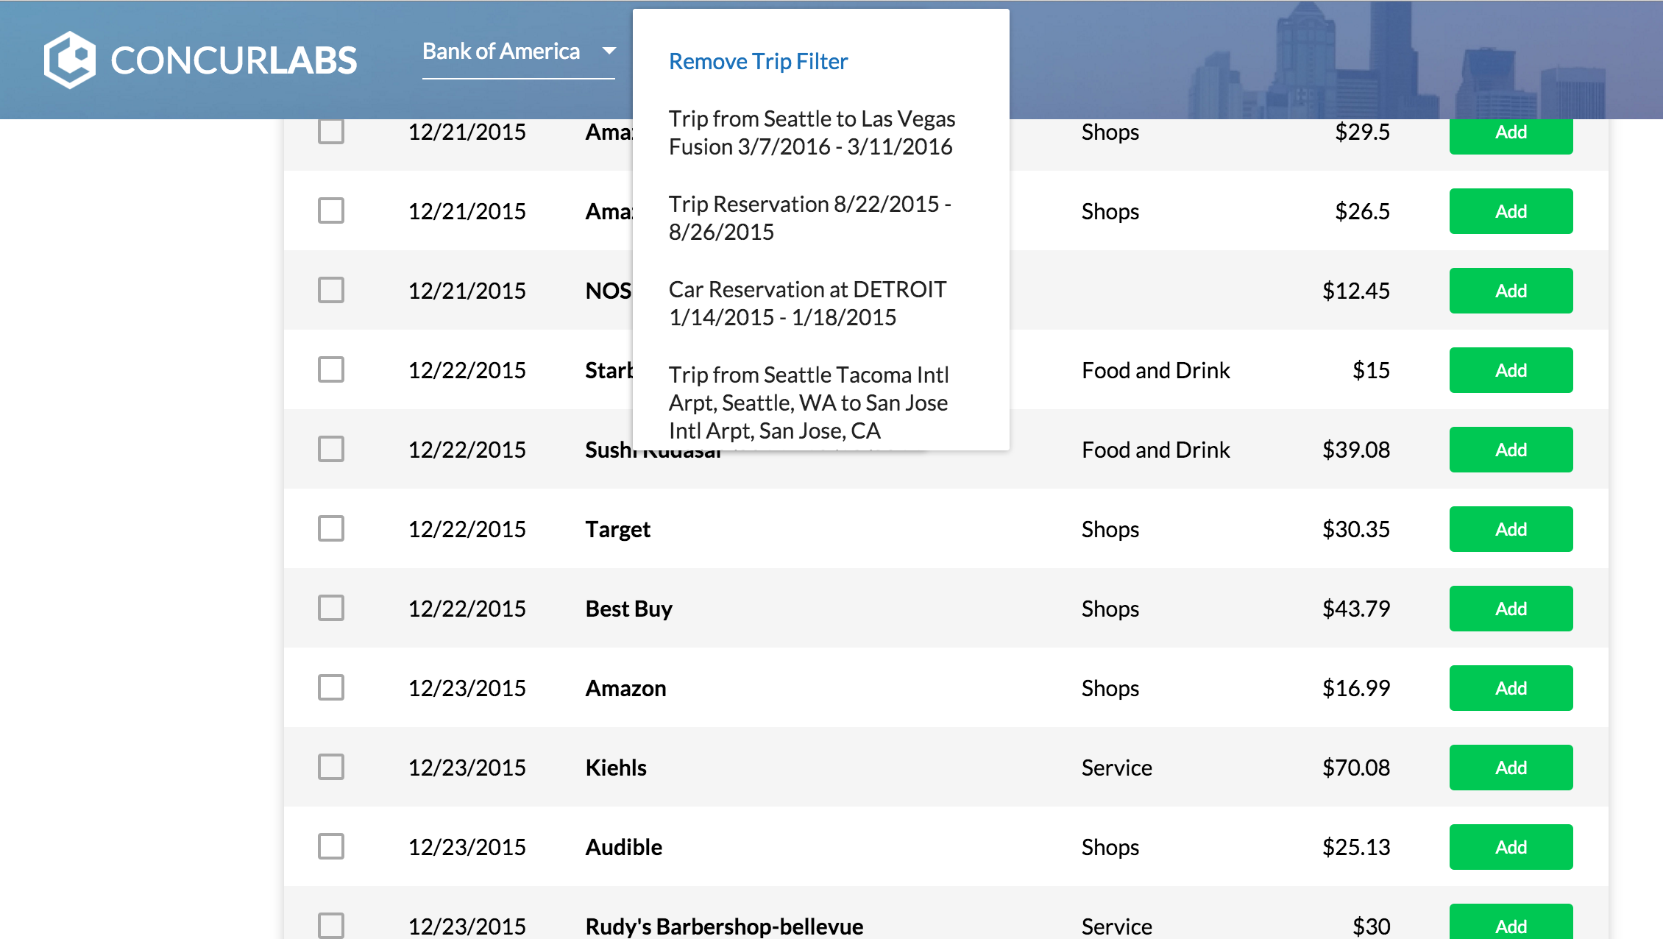
Task: Check the Kiehls transaction checkbox
Action: (331, 767)
